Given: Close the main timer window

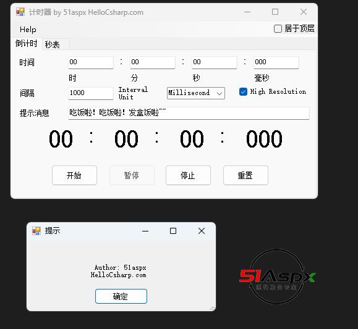Looking at the screenshot, I should 304,12.
